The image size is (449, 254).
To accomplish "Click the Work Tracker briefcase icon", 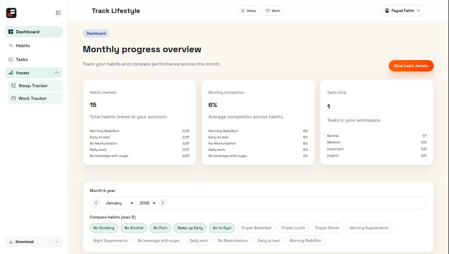I will 13,98.
